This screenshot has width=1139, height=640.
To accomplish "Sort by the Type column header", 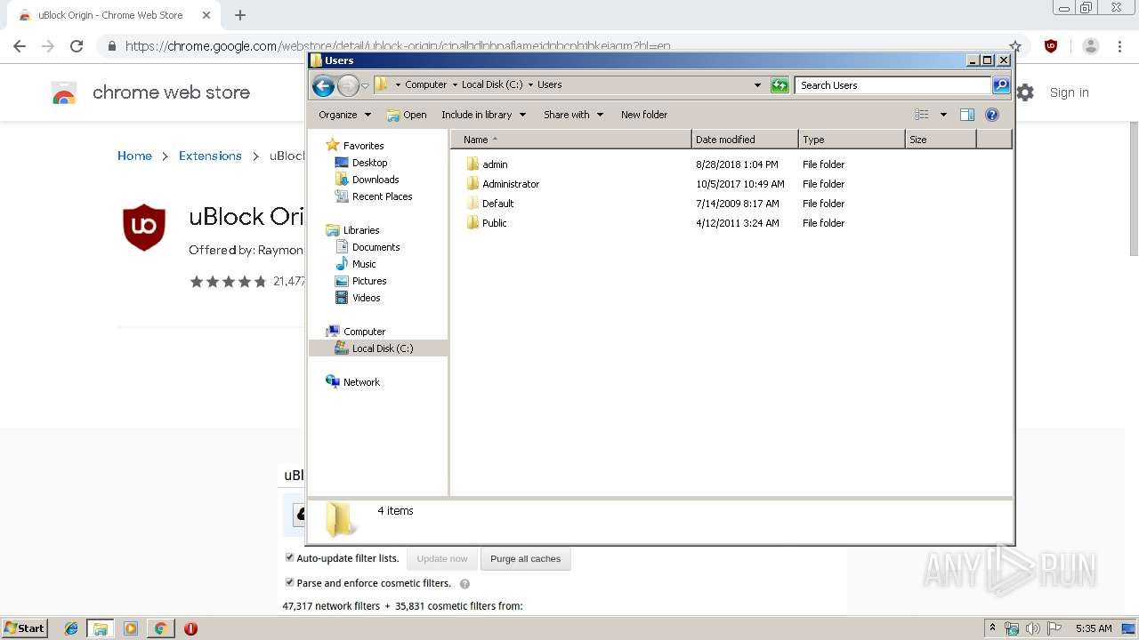I will click(x=852, y=140).
